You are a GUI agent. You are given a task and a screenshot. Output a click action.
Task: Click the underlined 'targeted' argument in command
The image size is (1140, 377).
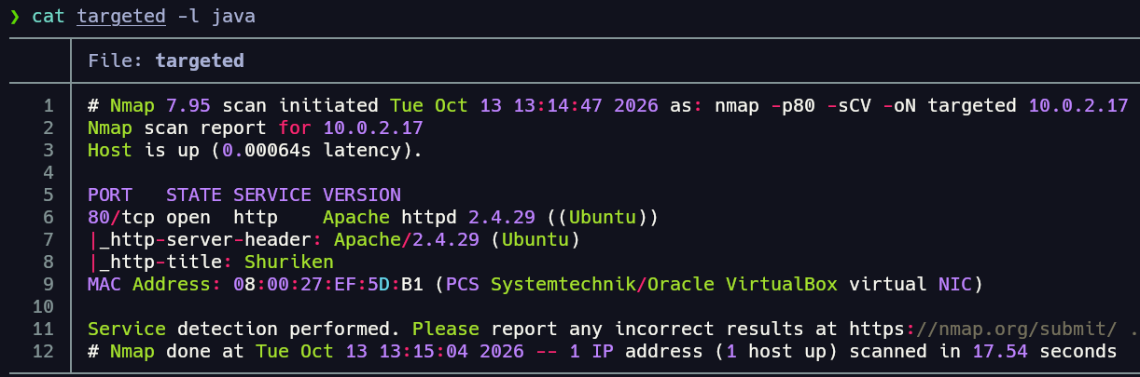pyautogui.click(x=121, y=16)
